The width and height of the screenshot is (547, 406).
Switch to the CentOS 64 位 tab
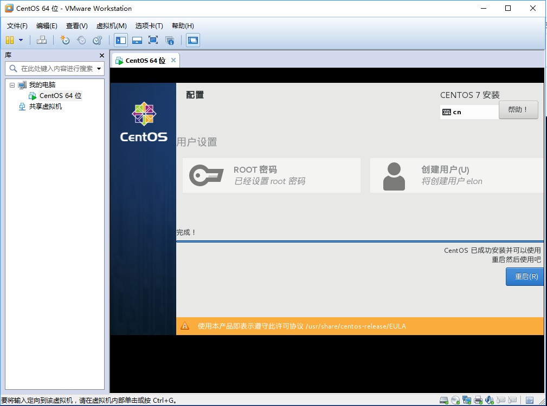tap(145, 61)
